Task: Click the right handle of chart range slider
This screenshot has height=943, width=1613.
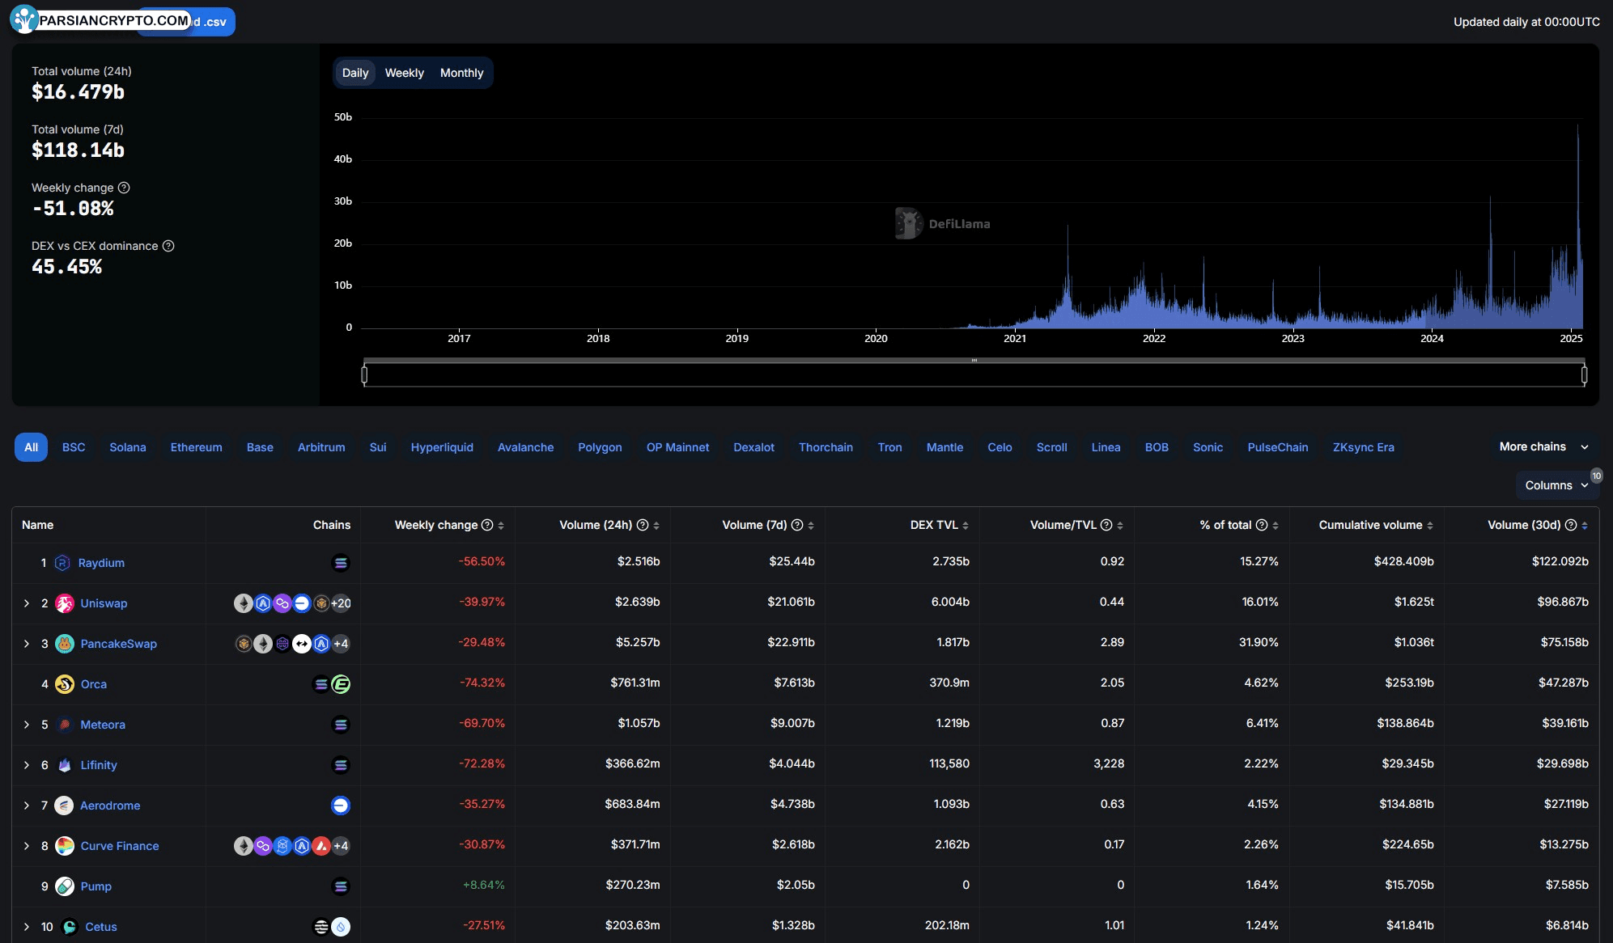Action: [1584, 374]
